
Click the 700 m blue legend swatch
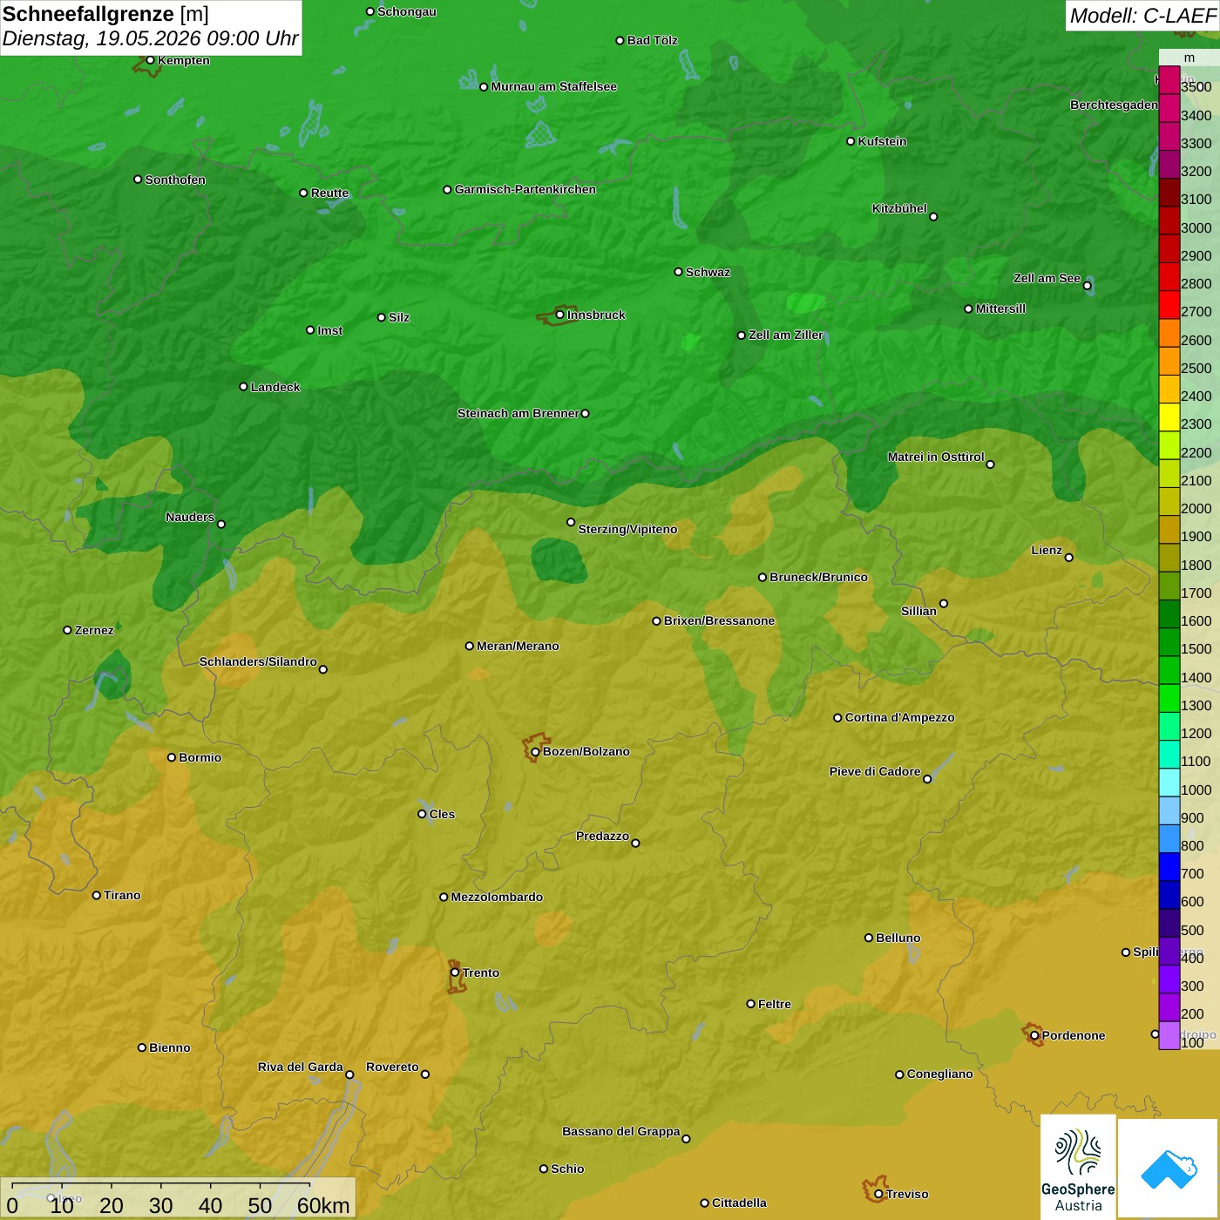1169,867
